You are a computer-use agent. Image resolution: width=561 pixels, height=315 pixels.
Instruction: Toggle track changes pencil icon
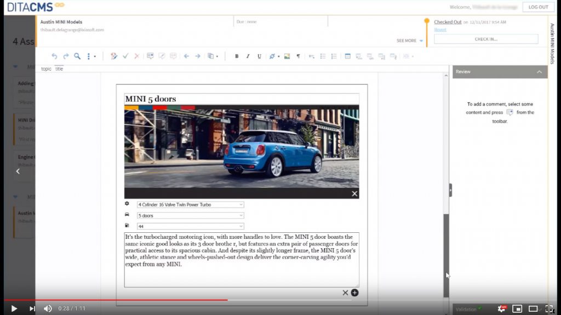coord(114,56)
